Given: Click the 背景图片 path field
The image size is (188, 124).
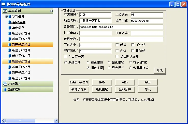Looking at the screenshot, I should click(121, 27).
